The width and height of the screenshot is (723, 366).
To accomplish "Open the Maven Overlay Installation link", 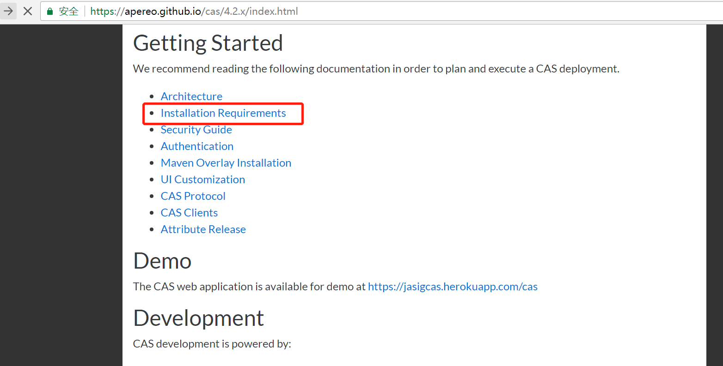I will point(226,163).
